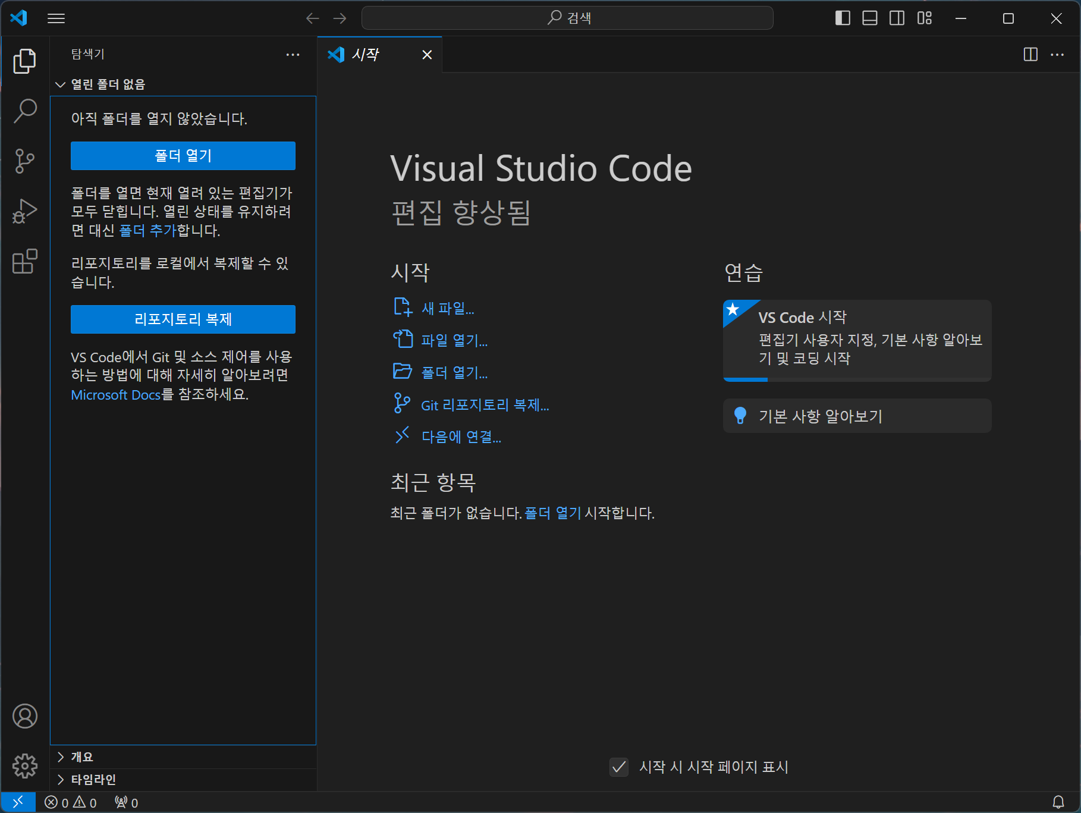
Task: Click the remote icon beside 다음에 연결
Action: [x=403, y=435]
